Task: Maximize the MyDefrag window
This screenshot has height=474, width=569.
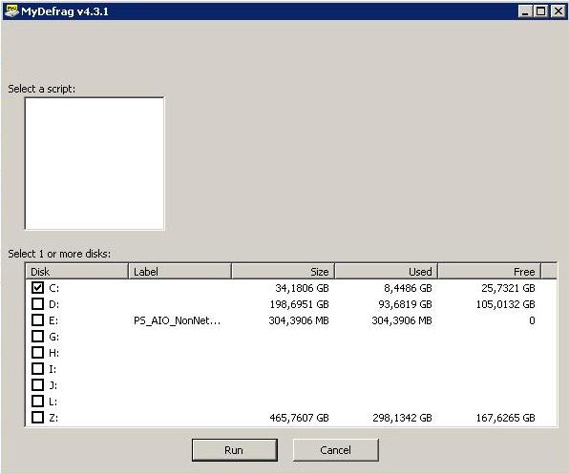Action: [540, 11]
